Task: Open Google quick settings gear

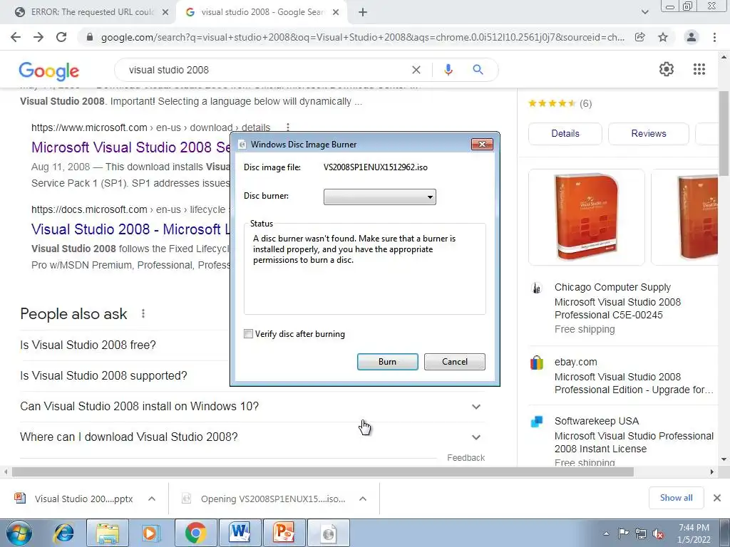Action: 667,69
